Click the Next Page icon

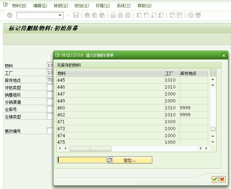154,15
